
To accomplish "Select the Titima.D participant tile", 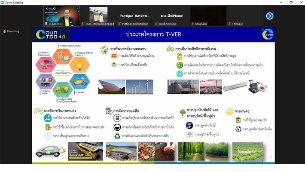I will pos(245,16).
